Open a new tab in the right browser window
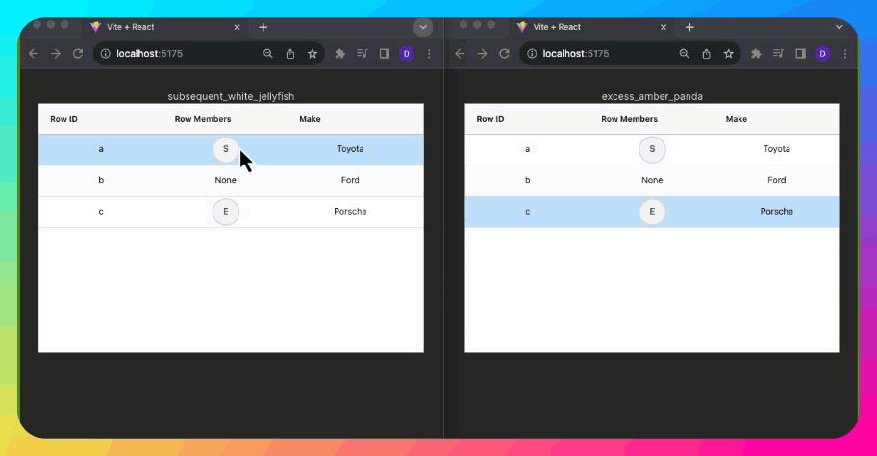 coord(689,27)
